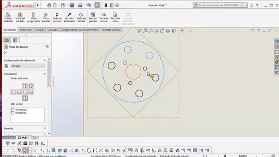Click the Save icon in the top toolbar
The width and height of the screenshot is (279, 157).
(71, 5)
